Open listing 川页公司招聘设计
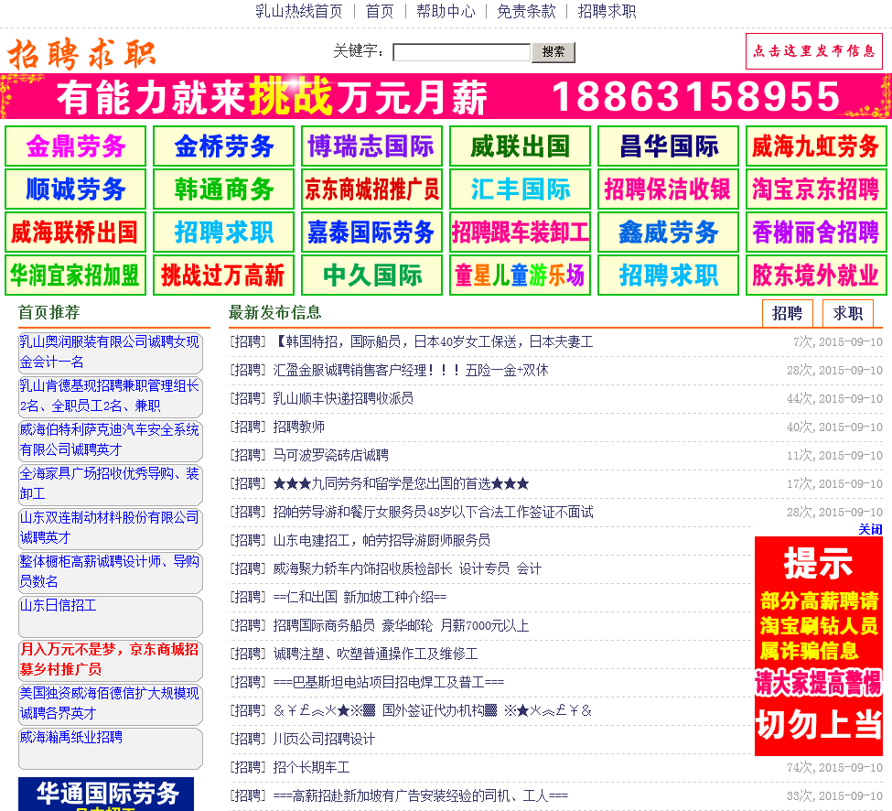The width and height of the screenshot is (892, 811). tap(324, 740)
